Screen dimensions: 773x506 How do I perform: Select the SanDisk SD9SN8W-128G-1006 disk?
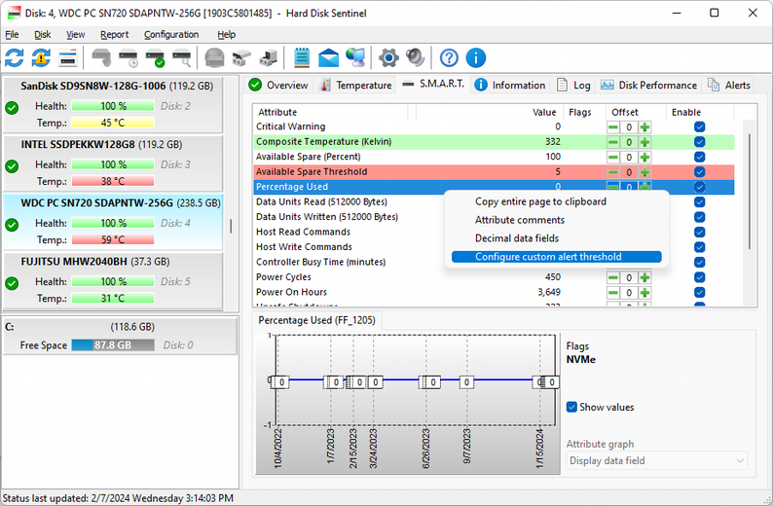(113, 104)
